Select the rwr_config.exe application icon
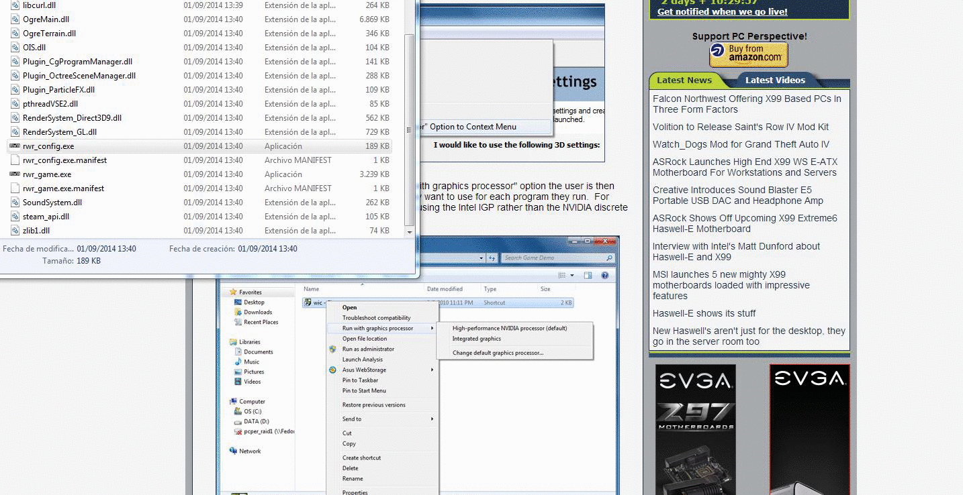Viewport: 963px width, 495px height. 15,146
